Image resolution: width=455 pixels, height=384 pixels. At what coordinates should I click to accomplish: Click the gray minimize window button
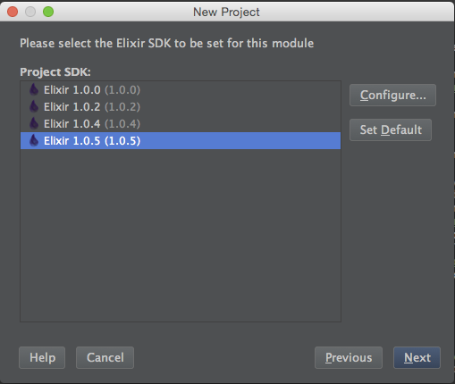pyautogui.click(x=30, y=12)
